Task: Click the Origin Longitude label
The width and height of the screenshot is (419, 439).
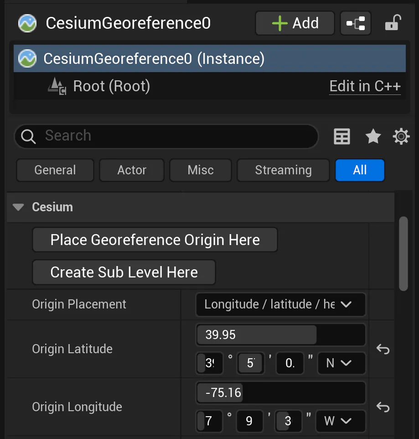Action: point(77,407)
